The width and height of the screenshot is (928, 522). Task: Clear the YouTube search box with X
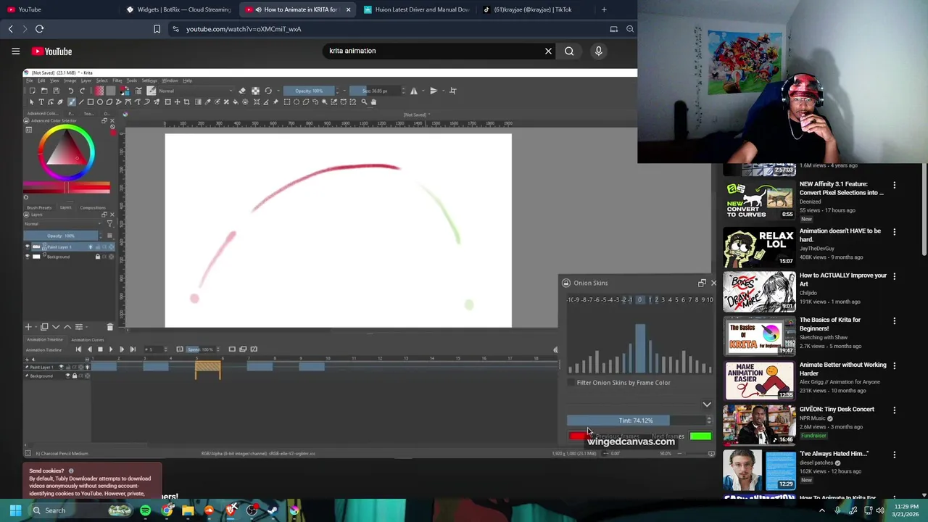(548, 51)
